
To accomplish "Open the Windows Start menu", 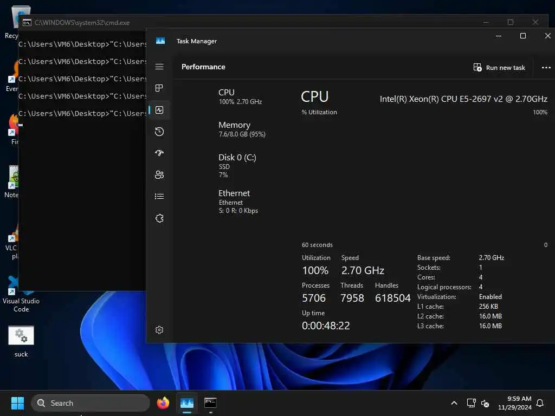I will [17, 403].
